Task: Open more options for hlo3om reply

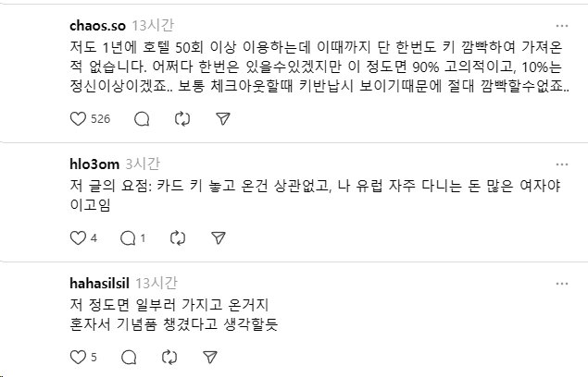Action: coord(561,164)
